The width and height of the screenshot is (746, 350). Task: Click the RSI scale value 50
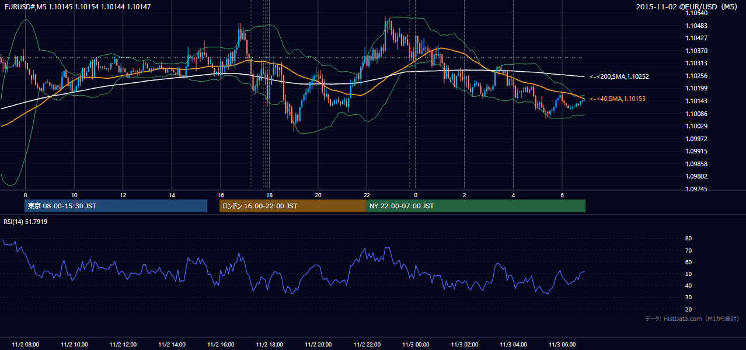[x=689, y=274]
